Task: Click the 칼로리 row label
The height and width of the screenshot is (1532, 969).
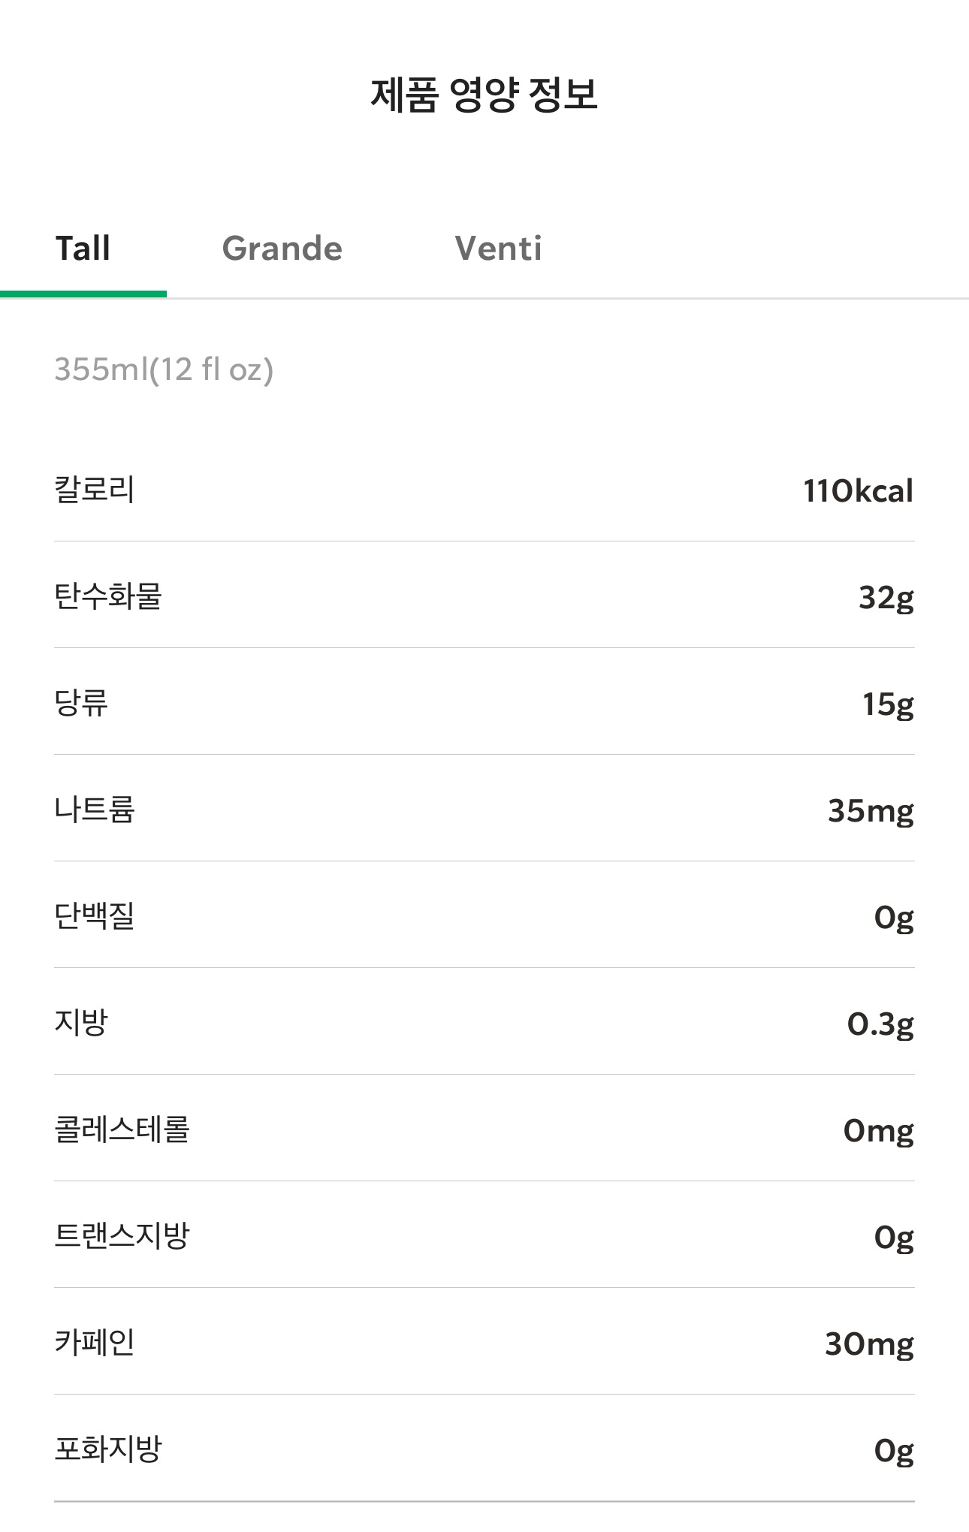Action: (x=95, y=490)
